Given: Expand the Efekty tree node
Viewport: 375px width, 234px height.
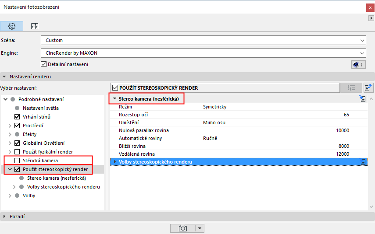Looking at the screenshot, I should (x=10, y=134).
